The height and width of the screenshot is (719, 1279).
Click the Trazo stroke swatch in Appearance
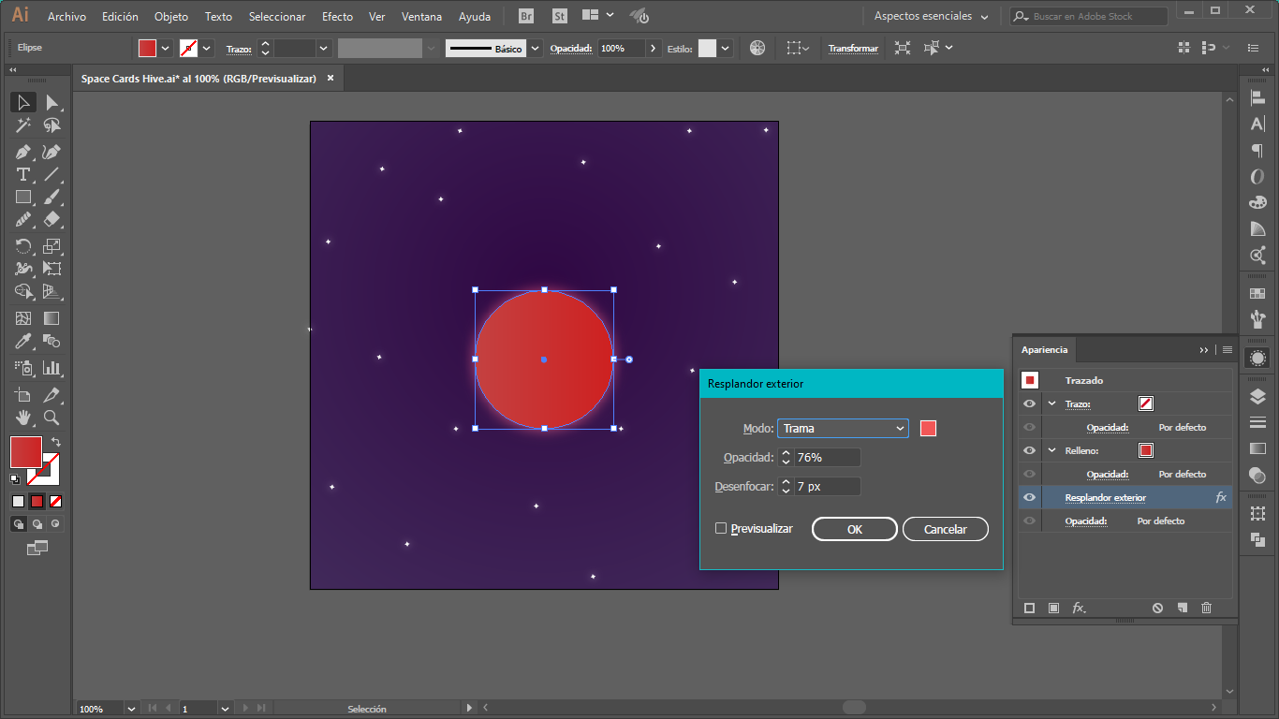click(x=1146, y=404)
